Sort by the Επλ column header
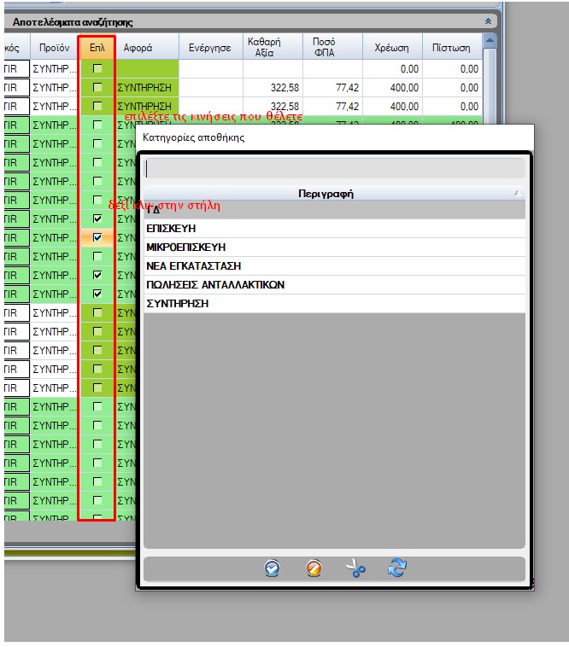569x647 pixels. coord(97,48)
